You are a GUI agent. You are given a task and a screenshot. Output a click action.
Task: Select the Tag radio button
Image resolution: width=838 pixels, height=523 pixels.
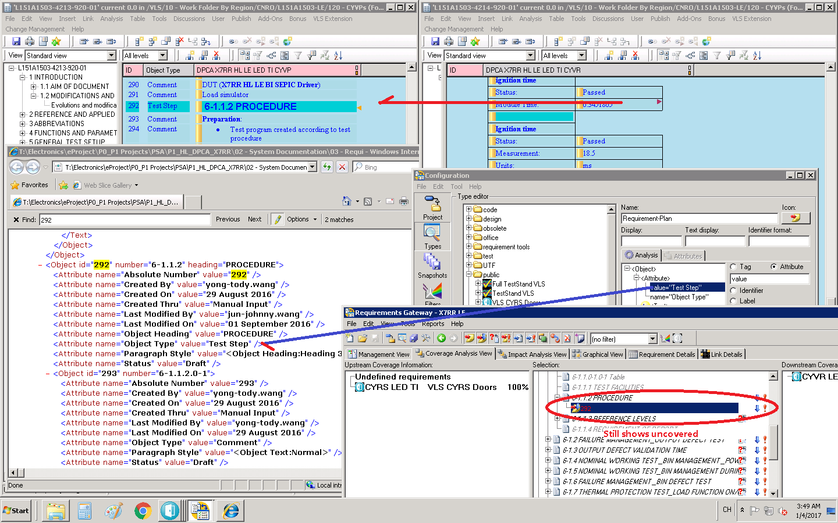(x=733, y=267)
